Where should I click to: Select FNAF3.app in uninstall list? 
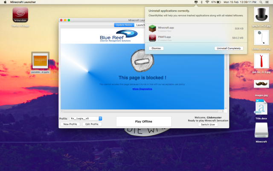196,38
